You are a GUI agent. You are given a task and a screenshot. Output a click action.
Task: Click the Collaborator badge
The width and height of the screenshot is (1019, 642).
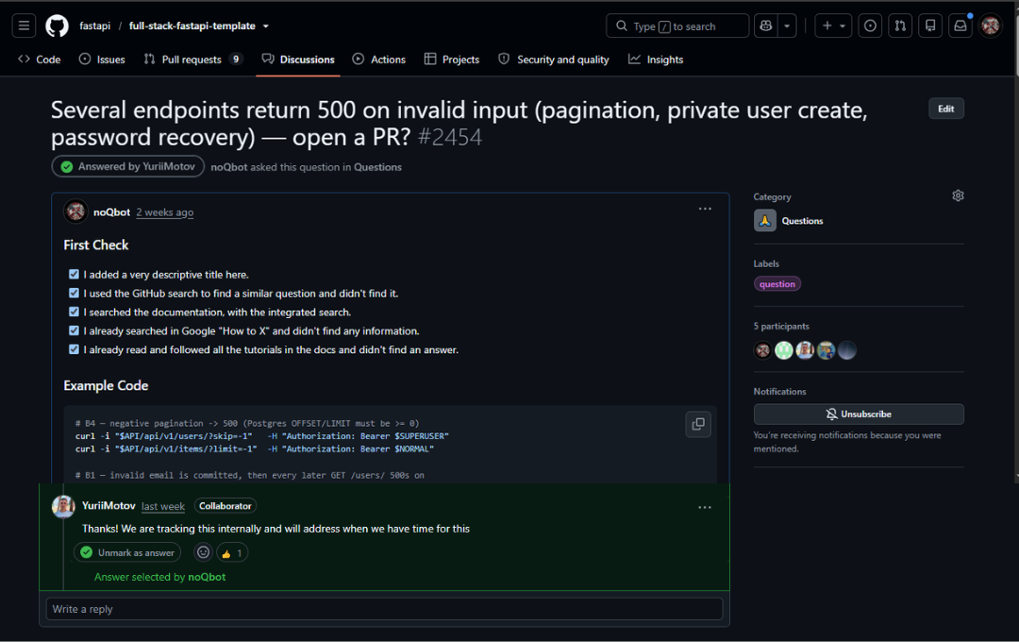pos(225,506)
